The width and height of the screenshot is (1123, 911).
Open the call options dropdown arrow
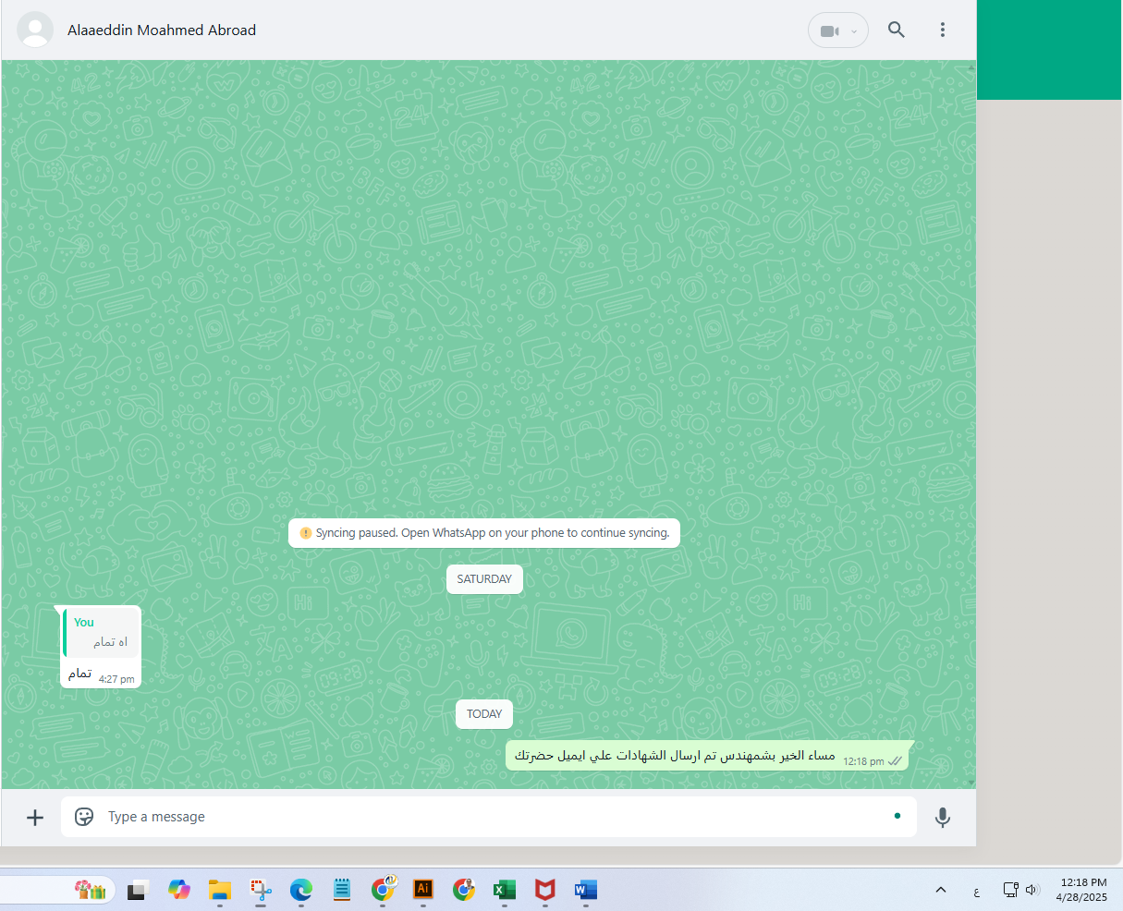point(854,30)
